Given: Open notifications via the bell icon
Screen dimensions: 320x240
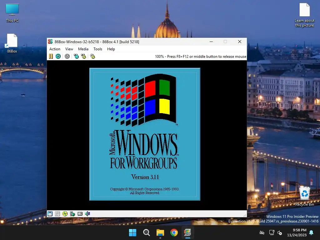Looking at the screenshot, I should [x=312, y=232].
